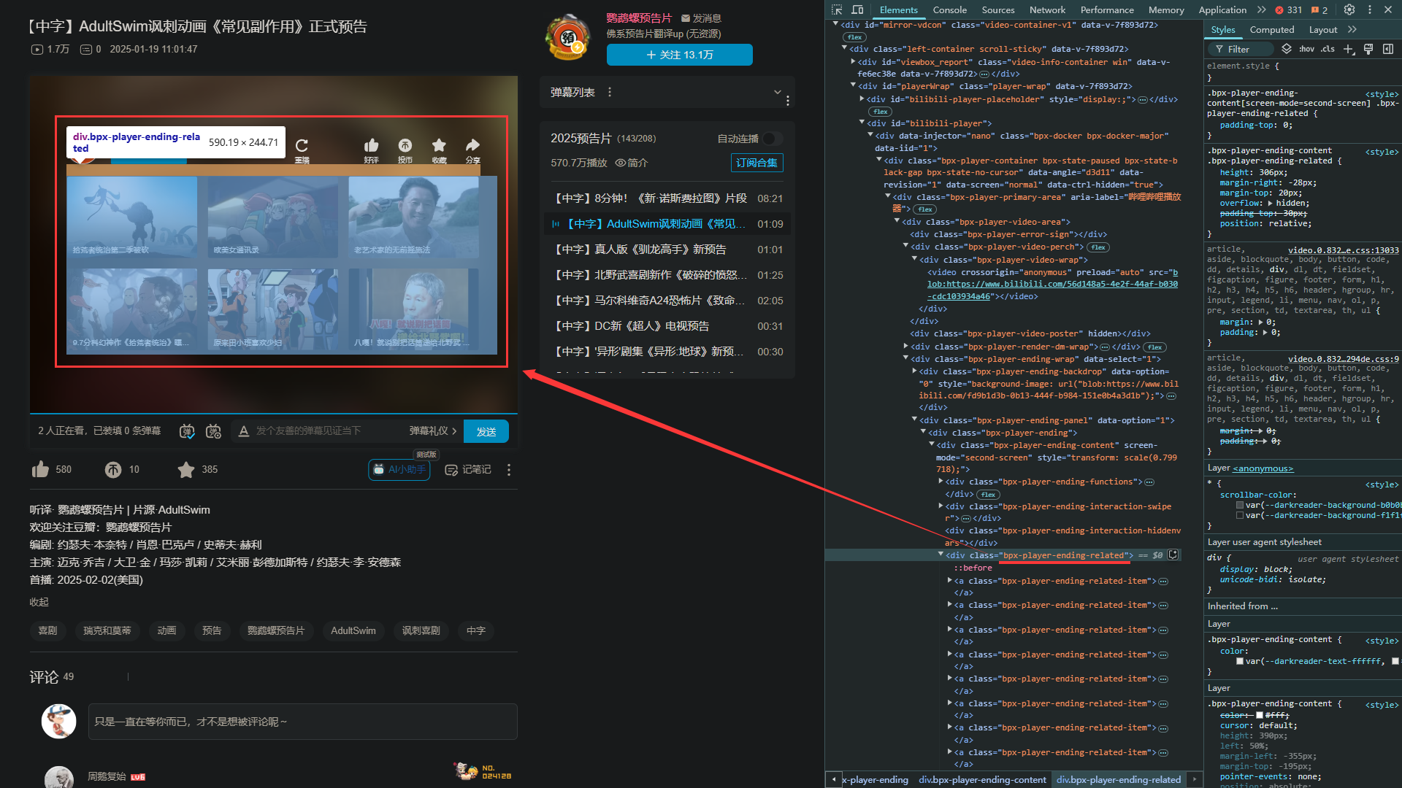Screen dimensions: 1402x788
Task: Toggle rendering emulations brush icon
Action: [x=1368, y=49]
